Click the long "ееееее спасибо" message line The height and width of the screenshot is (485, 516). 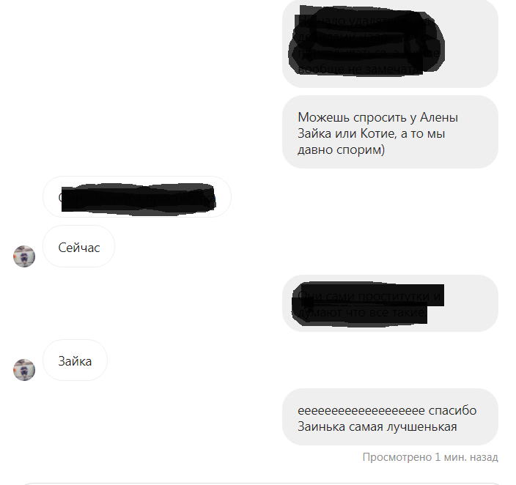point(387,410)
